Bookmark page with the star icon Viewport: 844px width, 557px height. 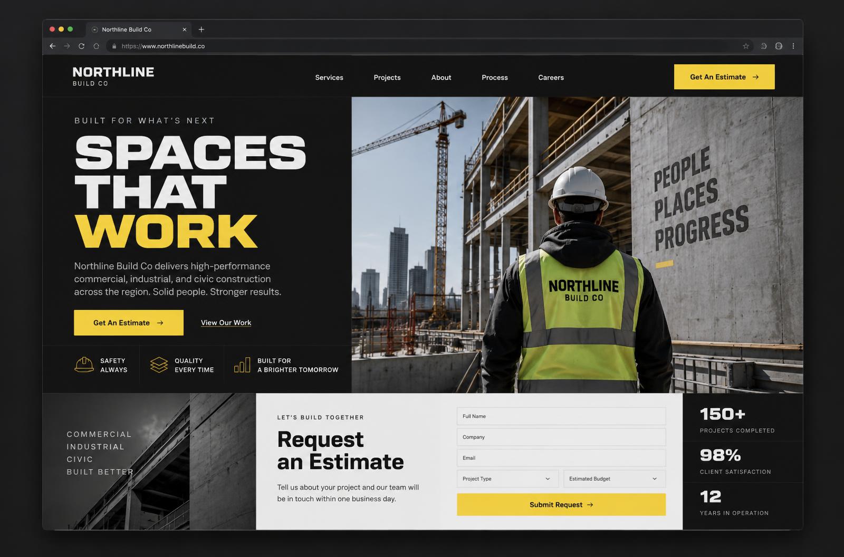[746, 46]
